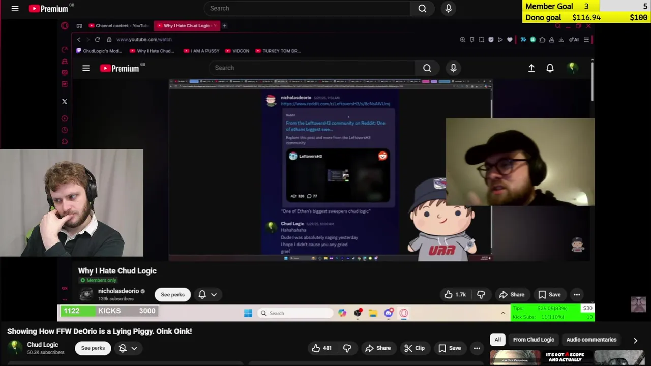This screenshot has height=366, width=651.
Task: Open downloads icon in the video's browser toolbar
Action: tap(561, 40)
